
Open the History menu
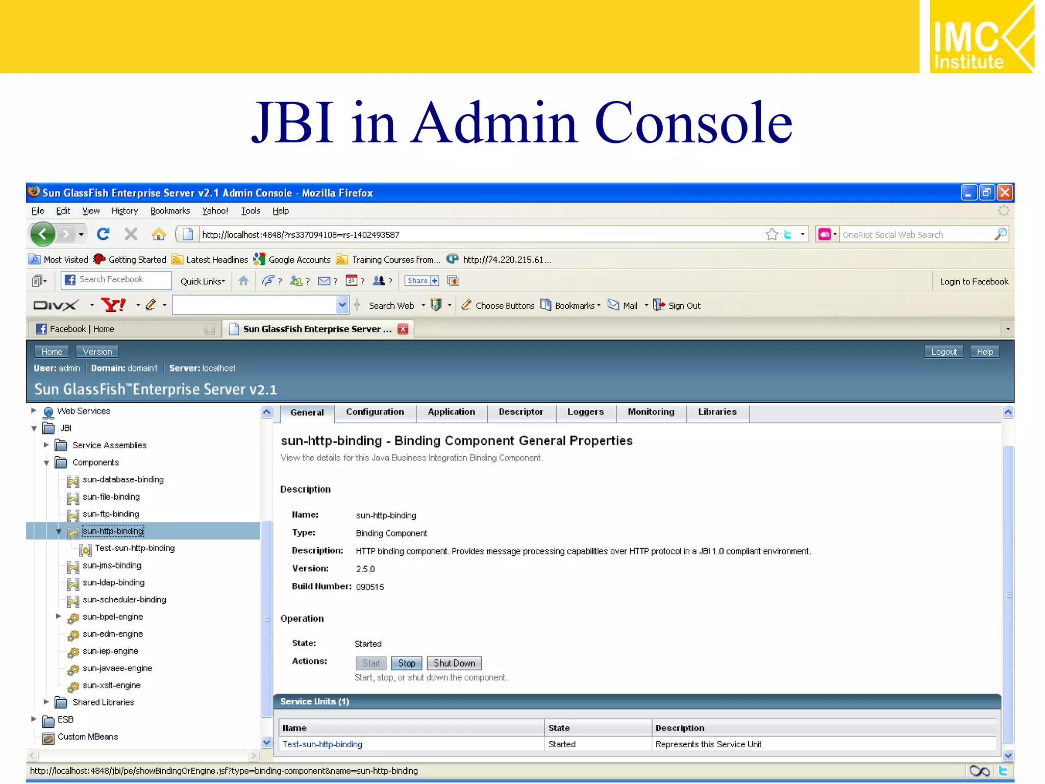[125, 211]
